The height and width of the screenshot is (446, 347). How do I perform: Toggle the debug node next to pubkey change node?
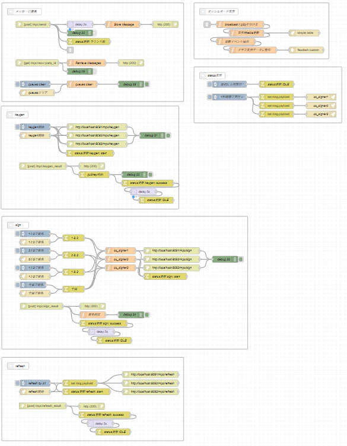point(151,174)
